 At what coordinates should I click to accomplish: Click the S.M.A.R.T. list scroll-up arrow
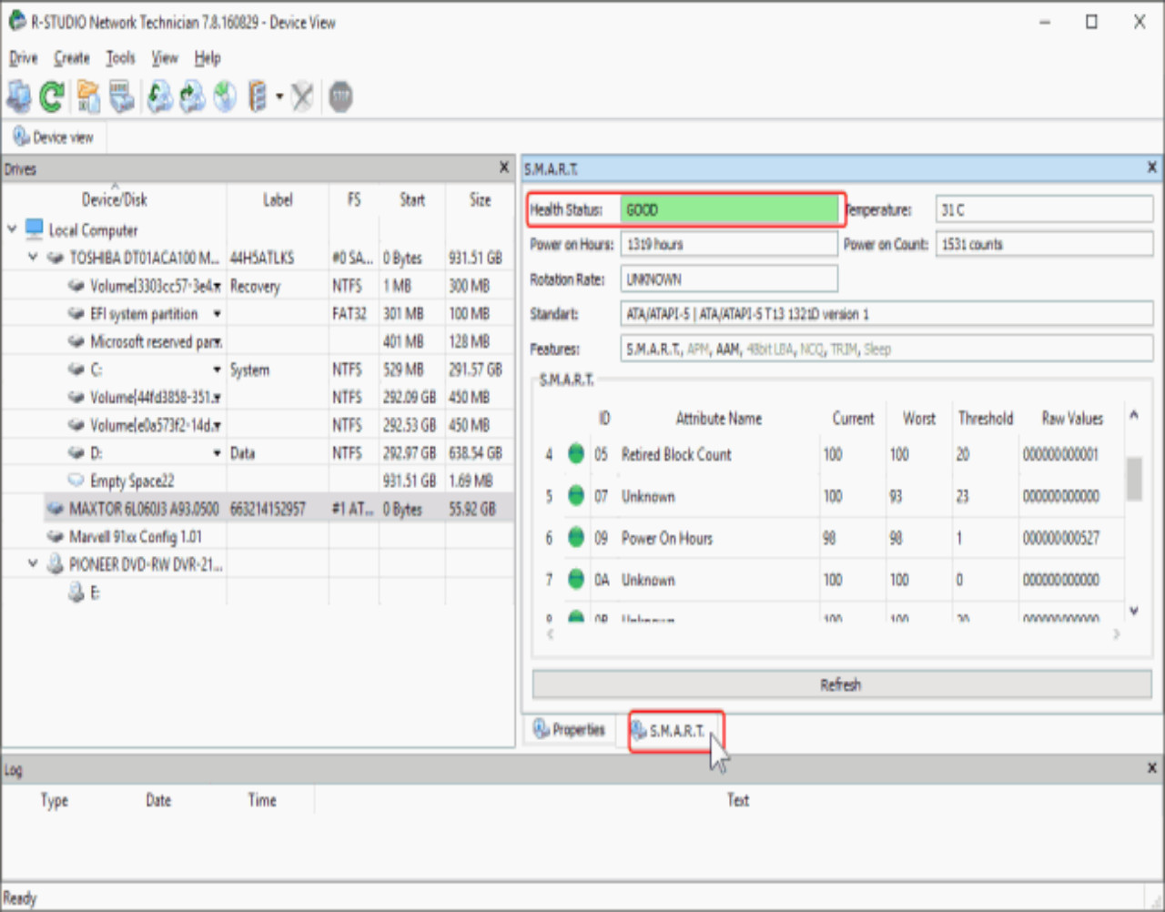coord(1134,415)
